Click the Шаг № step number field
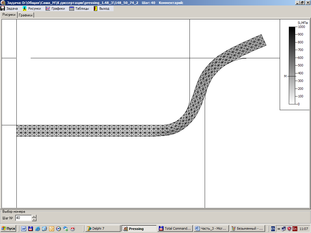The width and height of the screenshot is (311, 233). (x=23, y=218)
